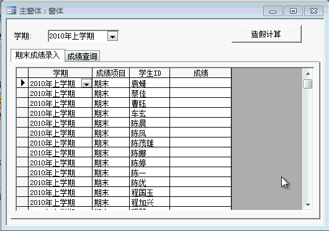Click student name 程国玉

pos(142,193)
